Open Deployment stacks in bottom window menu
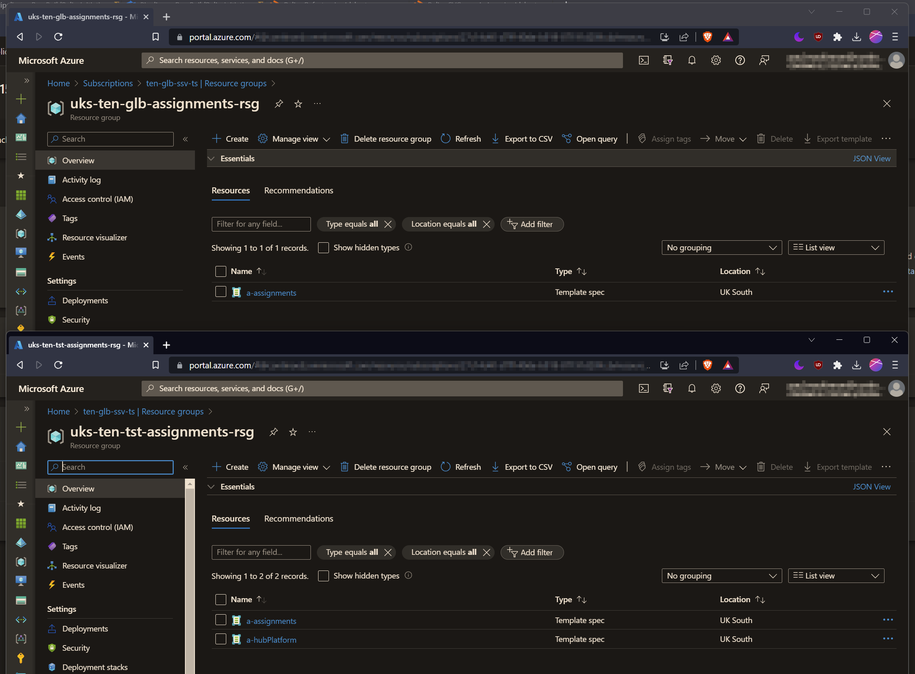 [x=95, y=667]
